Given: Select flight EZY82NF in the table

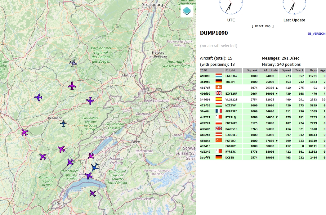Looking at the screenshot, I should click(x=231, y=94).
